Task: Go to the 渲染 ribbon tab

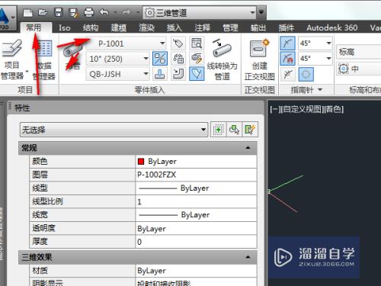Action: [146, 27]
